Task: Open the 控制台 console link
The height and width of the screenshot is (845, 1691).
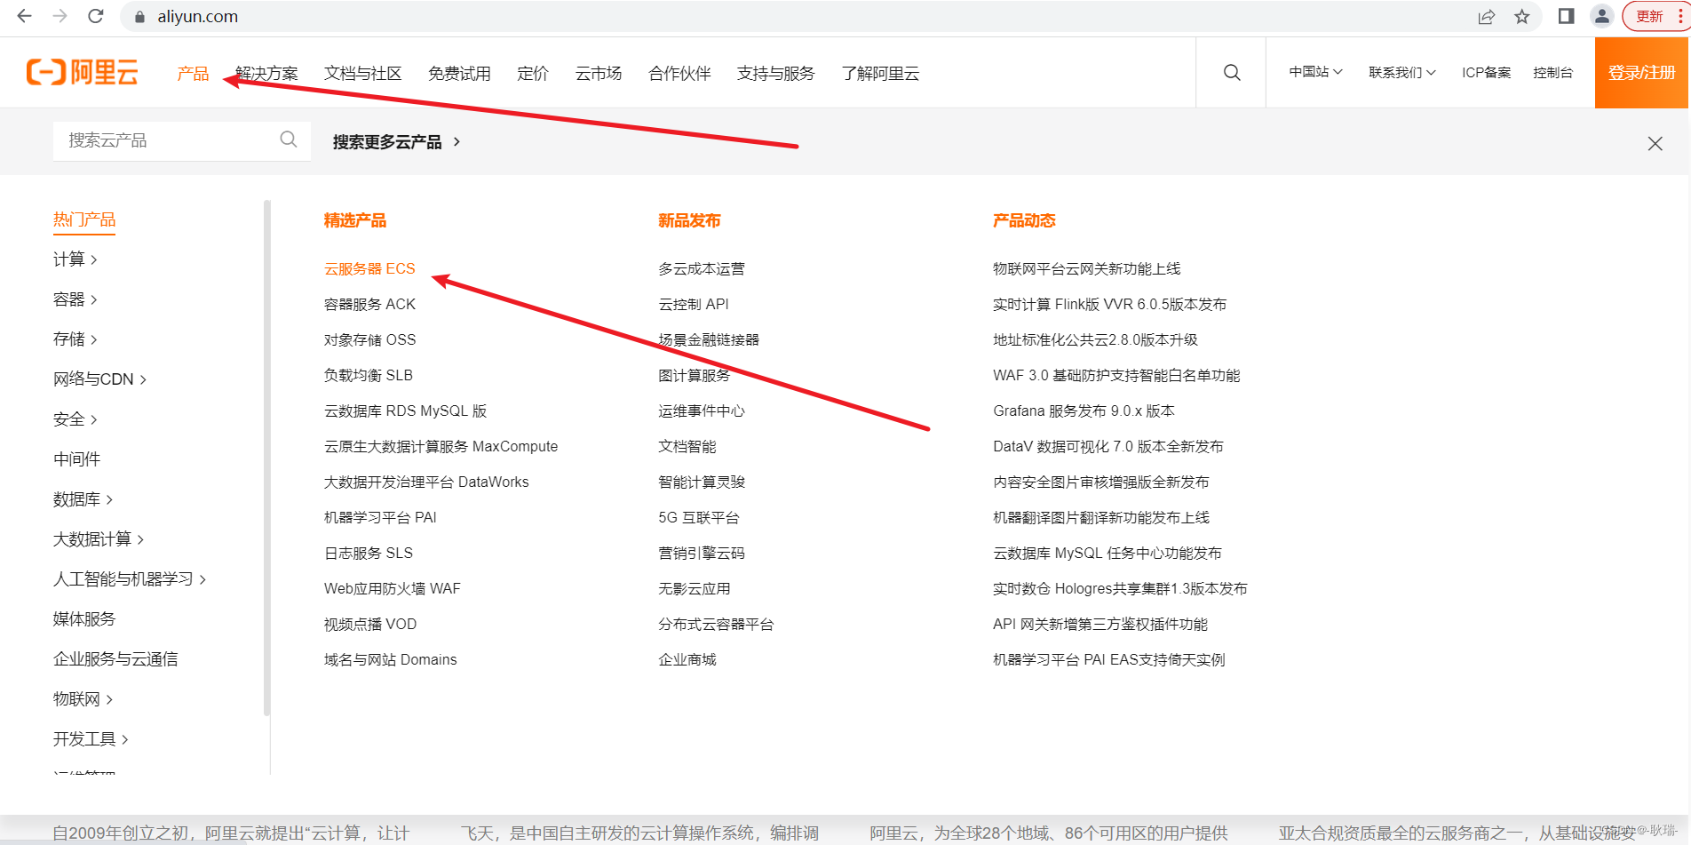Action: coord(1552,73)
